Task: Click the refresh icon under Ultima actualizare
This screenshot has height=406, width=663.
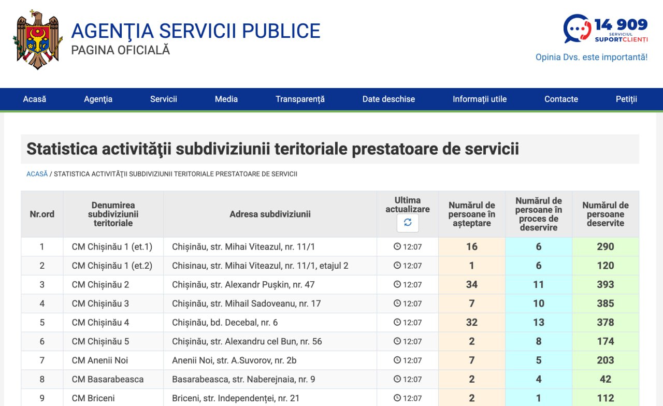Action: (408, 223)
